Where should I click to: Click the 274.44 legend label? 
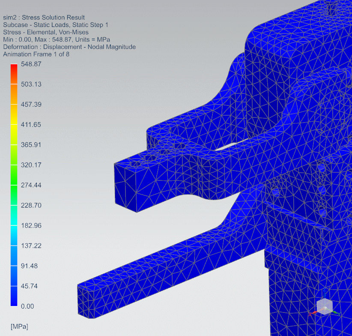click(x=31, y=185)
